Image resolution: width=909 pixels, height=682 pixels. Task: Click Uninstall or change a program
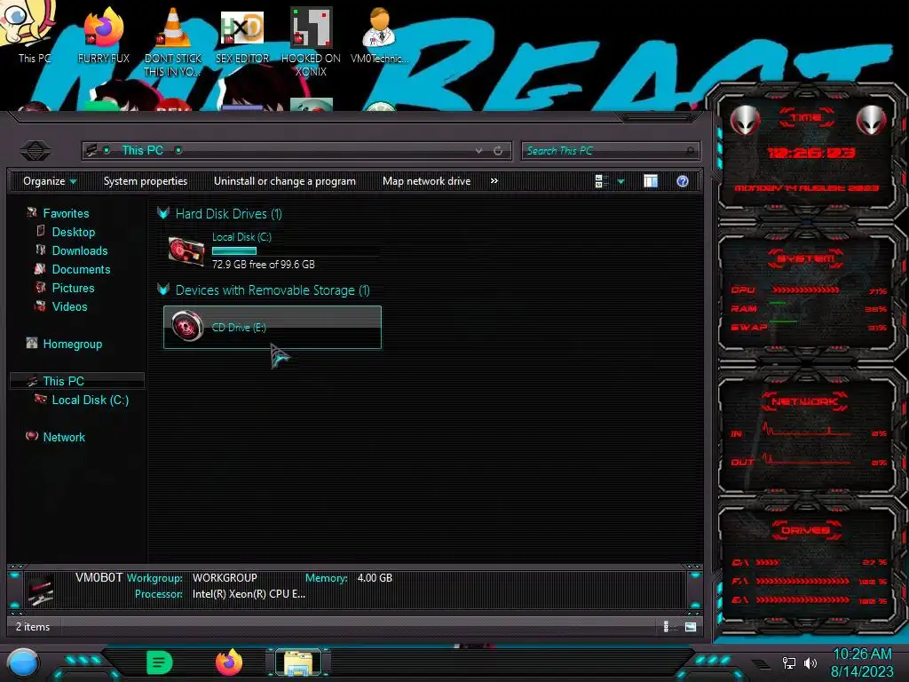pos(285,181)
